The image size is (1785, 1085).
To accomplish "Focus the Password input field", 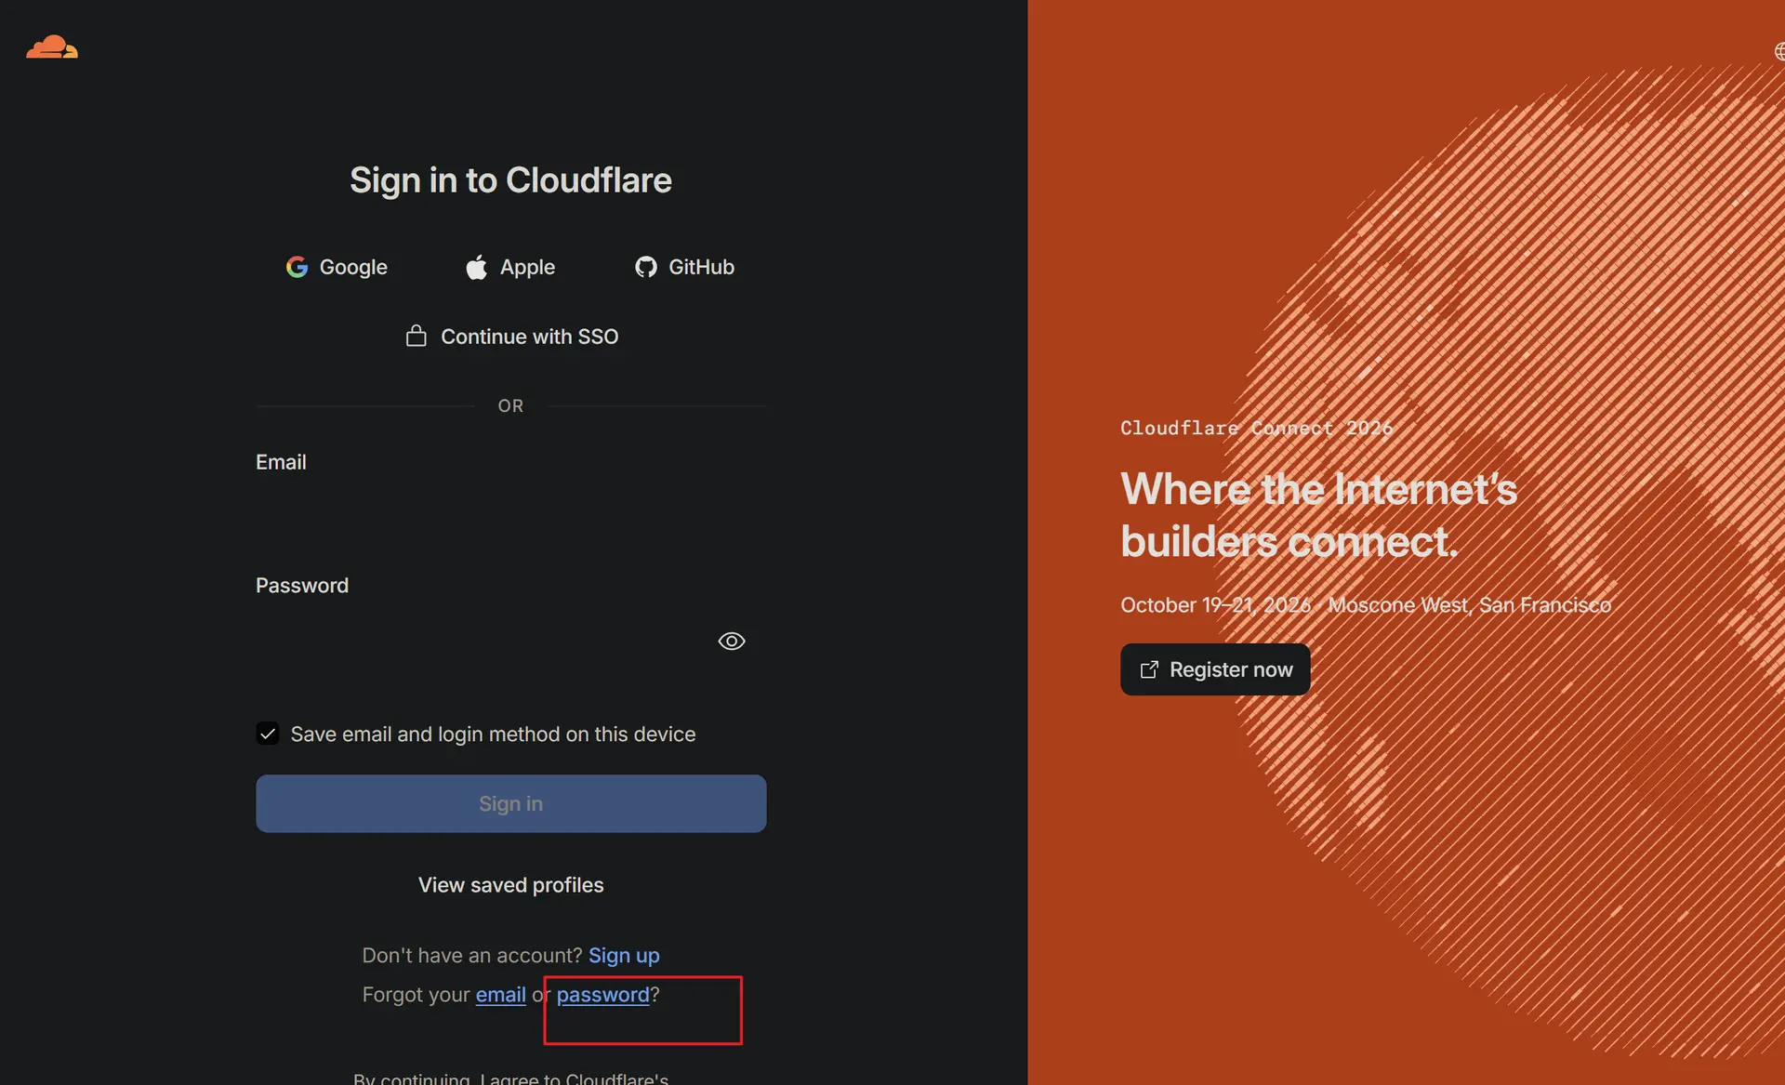I will (511, 641).
